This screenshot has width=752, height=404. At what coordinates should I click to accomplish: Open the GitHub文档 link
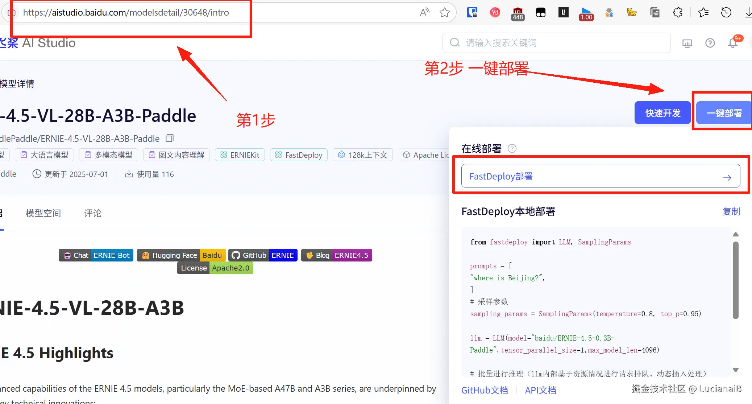[x=485, y=390]
